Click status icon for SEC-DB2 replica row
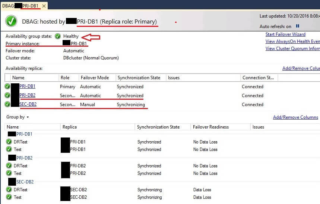 pos(7,105)
